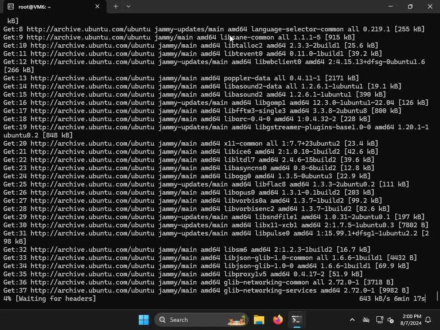Click the 'Get:32' line with libsm6
Image resolution: width=440 pixels, height=330 pixels.
[x=187, y=250]
